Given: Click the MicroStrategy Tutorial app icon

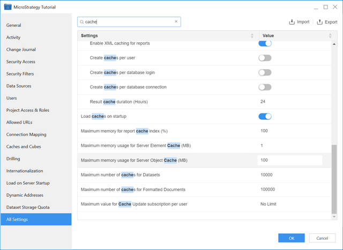Looking at the screenshot, I should [x=8, y=7].
